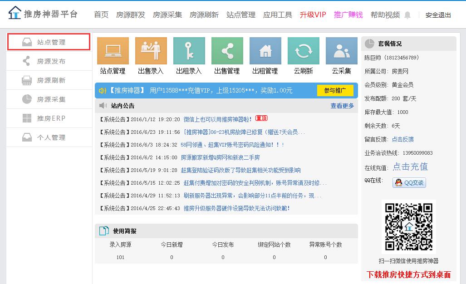Click the yellow 参与推广 button
This screenshot has width=466, height=284.
pos(335,91)
